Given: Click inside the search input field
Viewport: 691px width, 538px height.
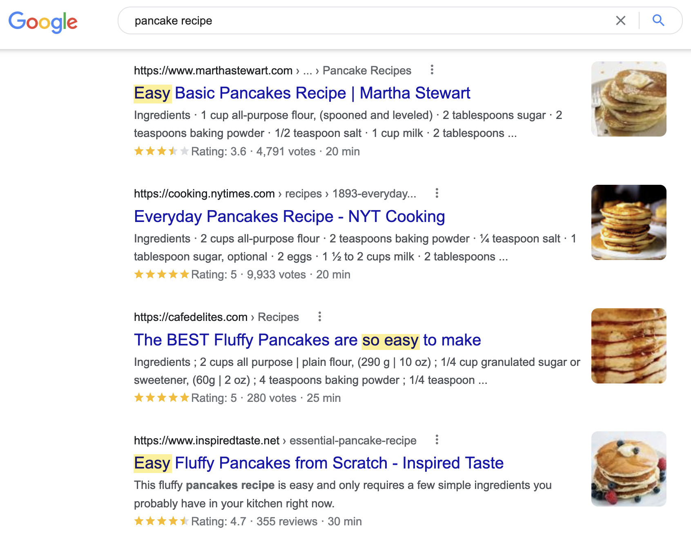Looking at the screenshot, I should (x=286, y=20).
